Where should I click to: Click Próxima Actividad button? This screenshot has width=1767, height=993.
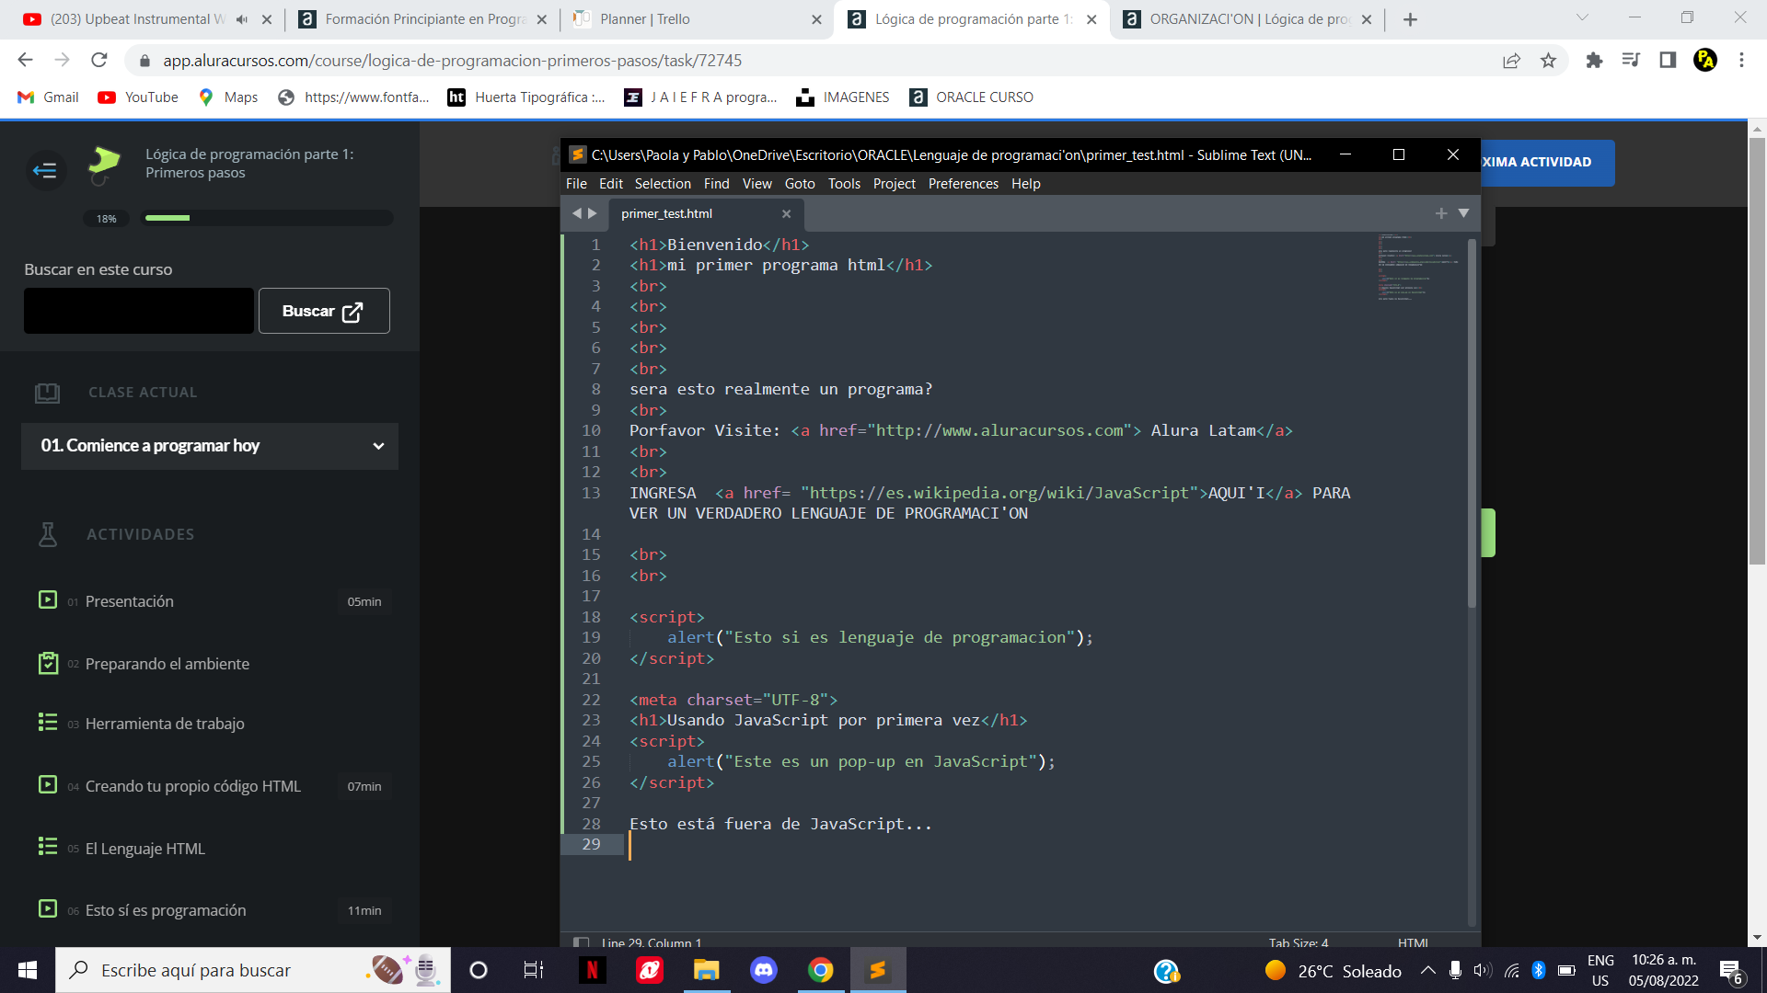tap(1547, 162)
